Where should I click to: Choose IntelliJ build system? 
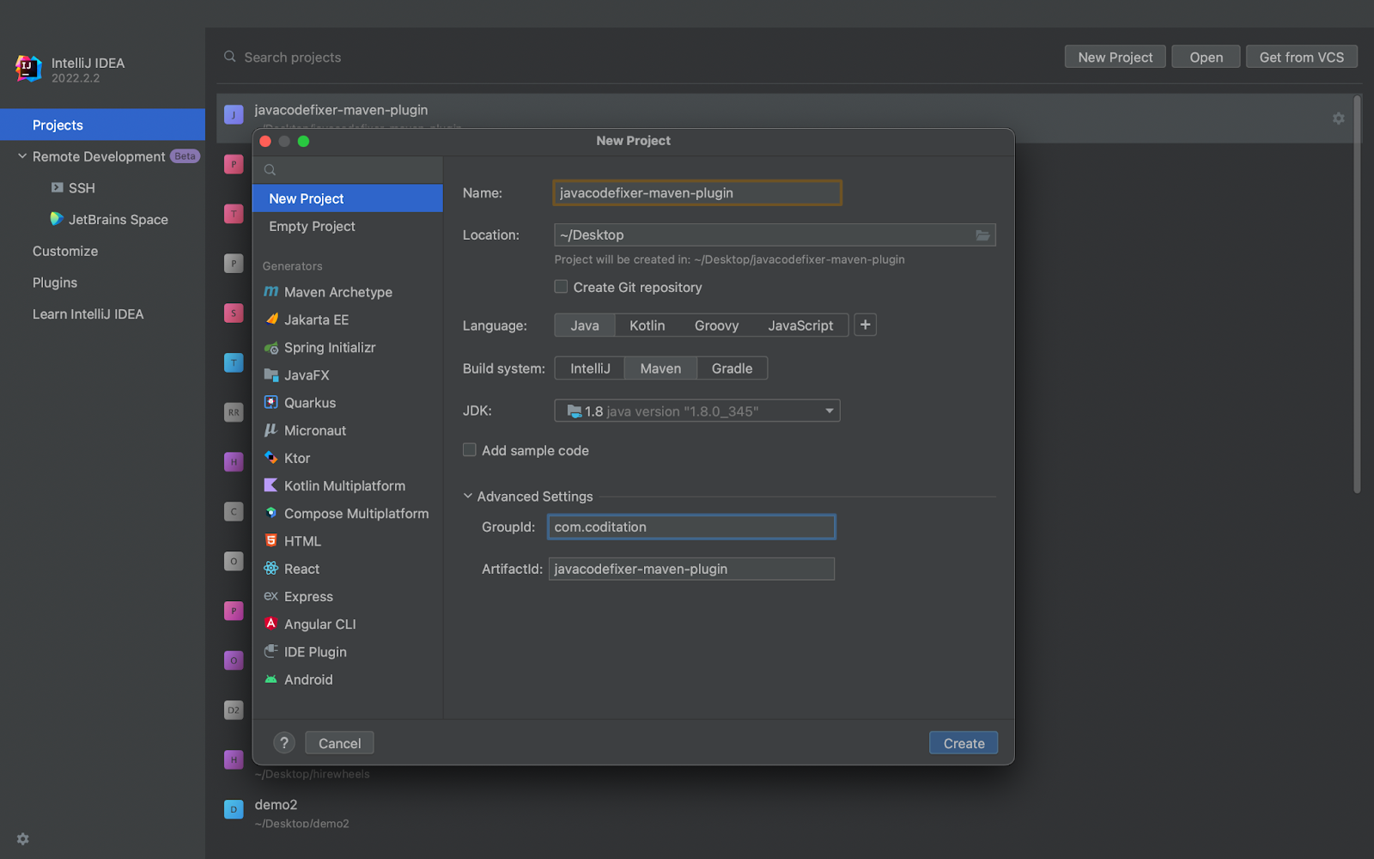[x=590, y=369]
